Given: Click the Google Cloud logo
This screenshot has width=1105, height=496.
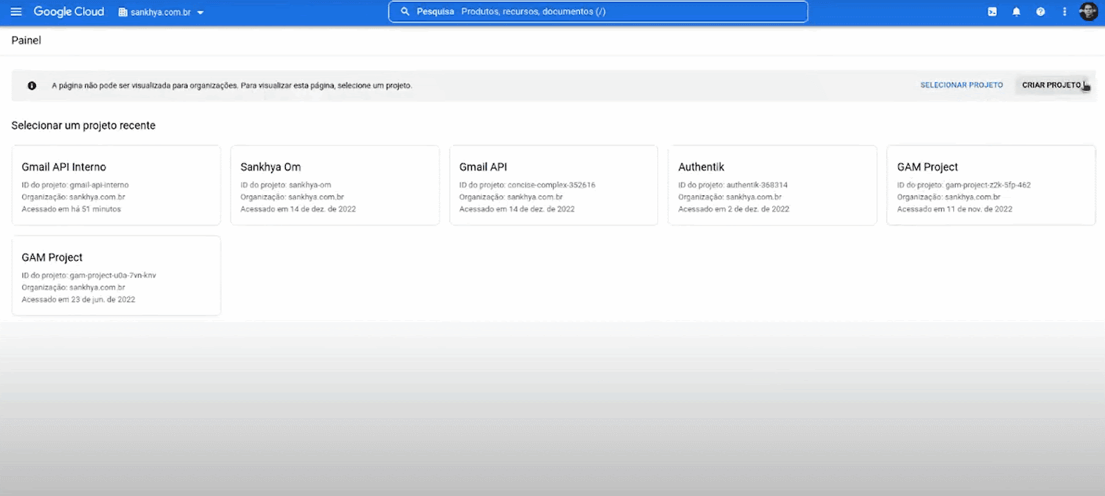Looking at the screenshot, I should (x=68, y=12).
